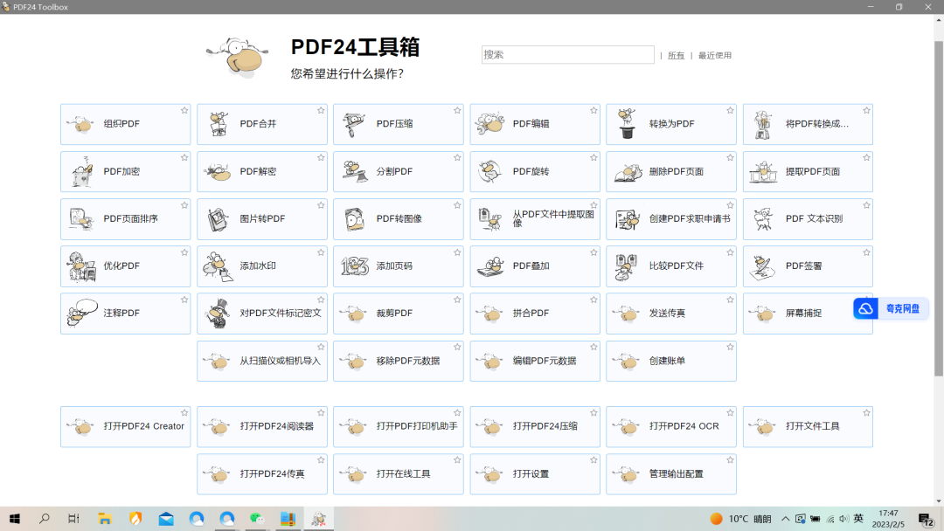Open the 比较PDF文件 compare tool

tap(671, 265)
